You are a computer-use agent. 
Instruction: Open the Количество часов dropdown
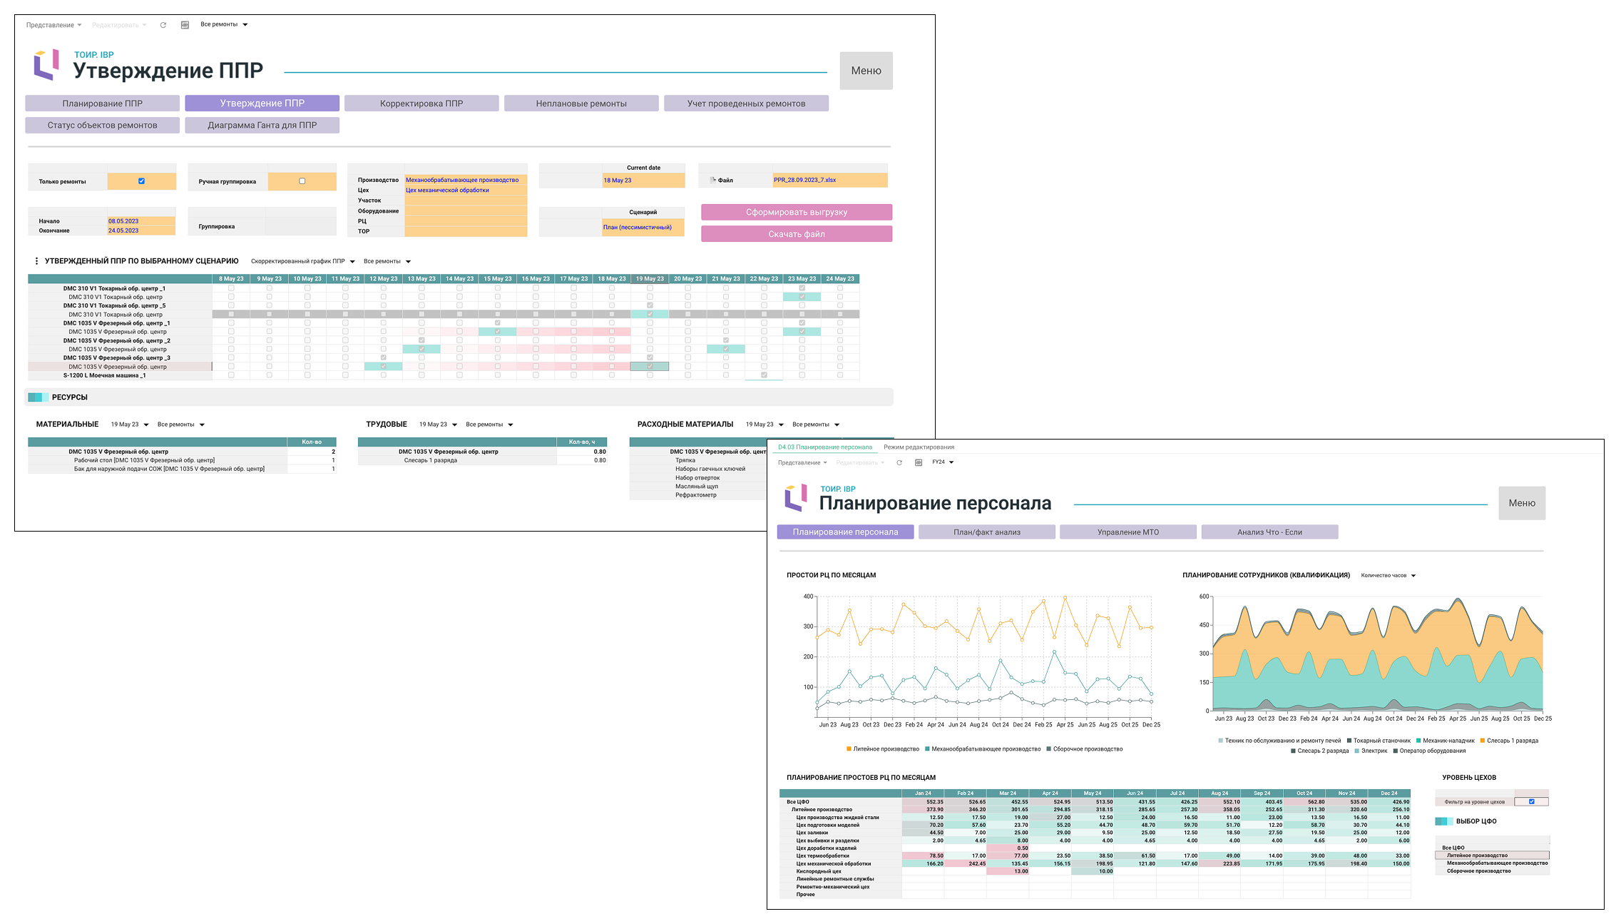pos(1388,575)
